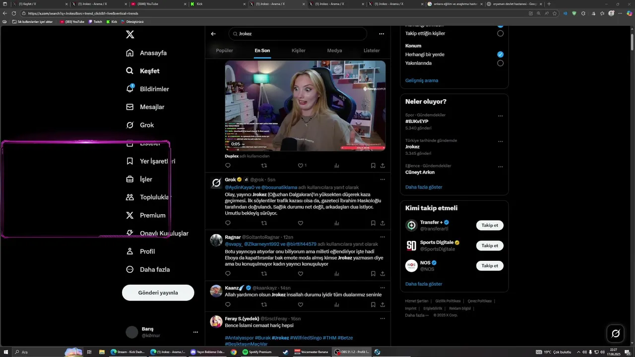The height and width of the screenshot is (357, 635).
Task: Open Keşfet from the sidebar
Action: coord(143,71)
